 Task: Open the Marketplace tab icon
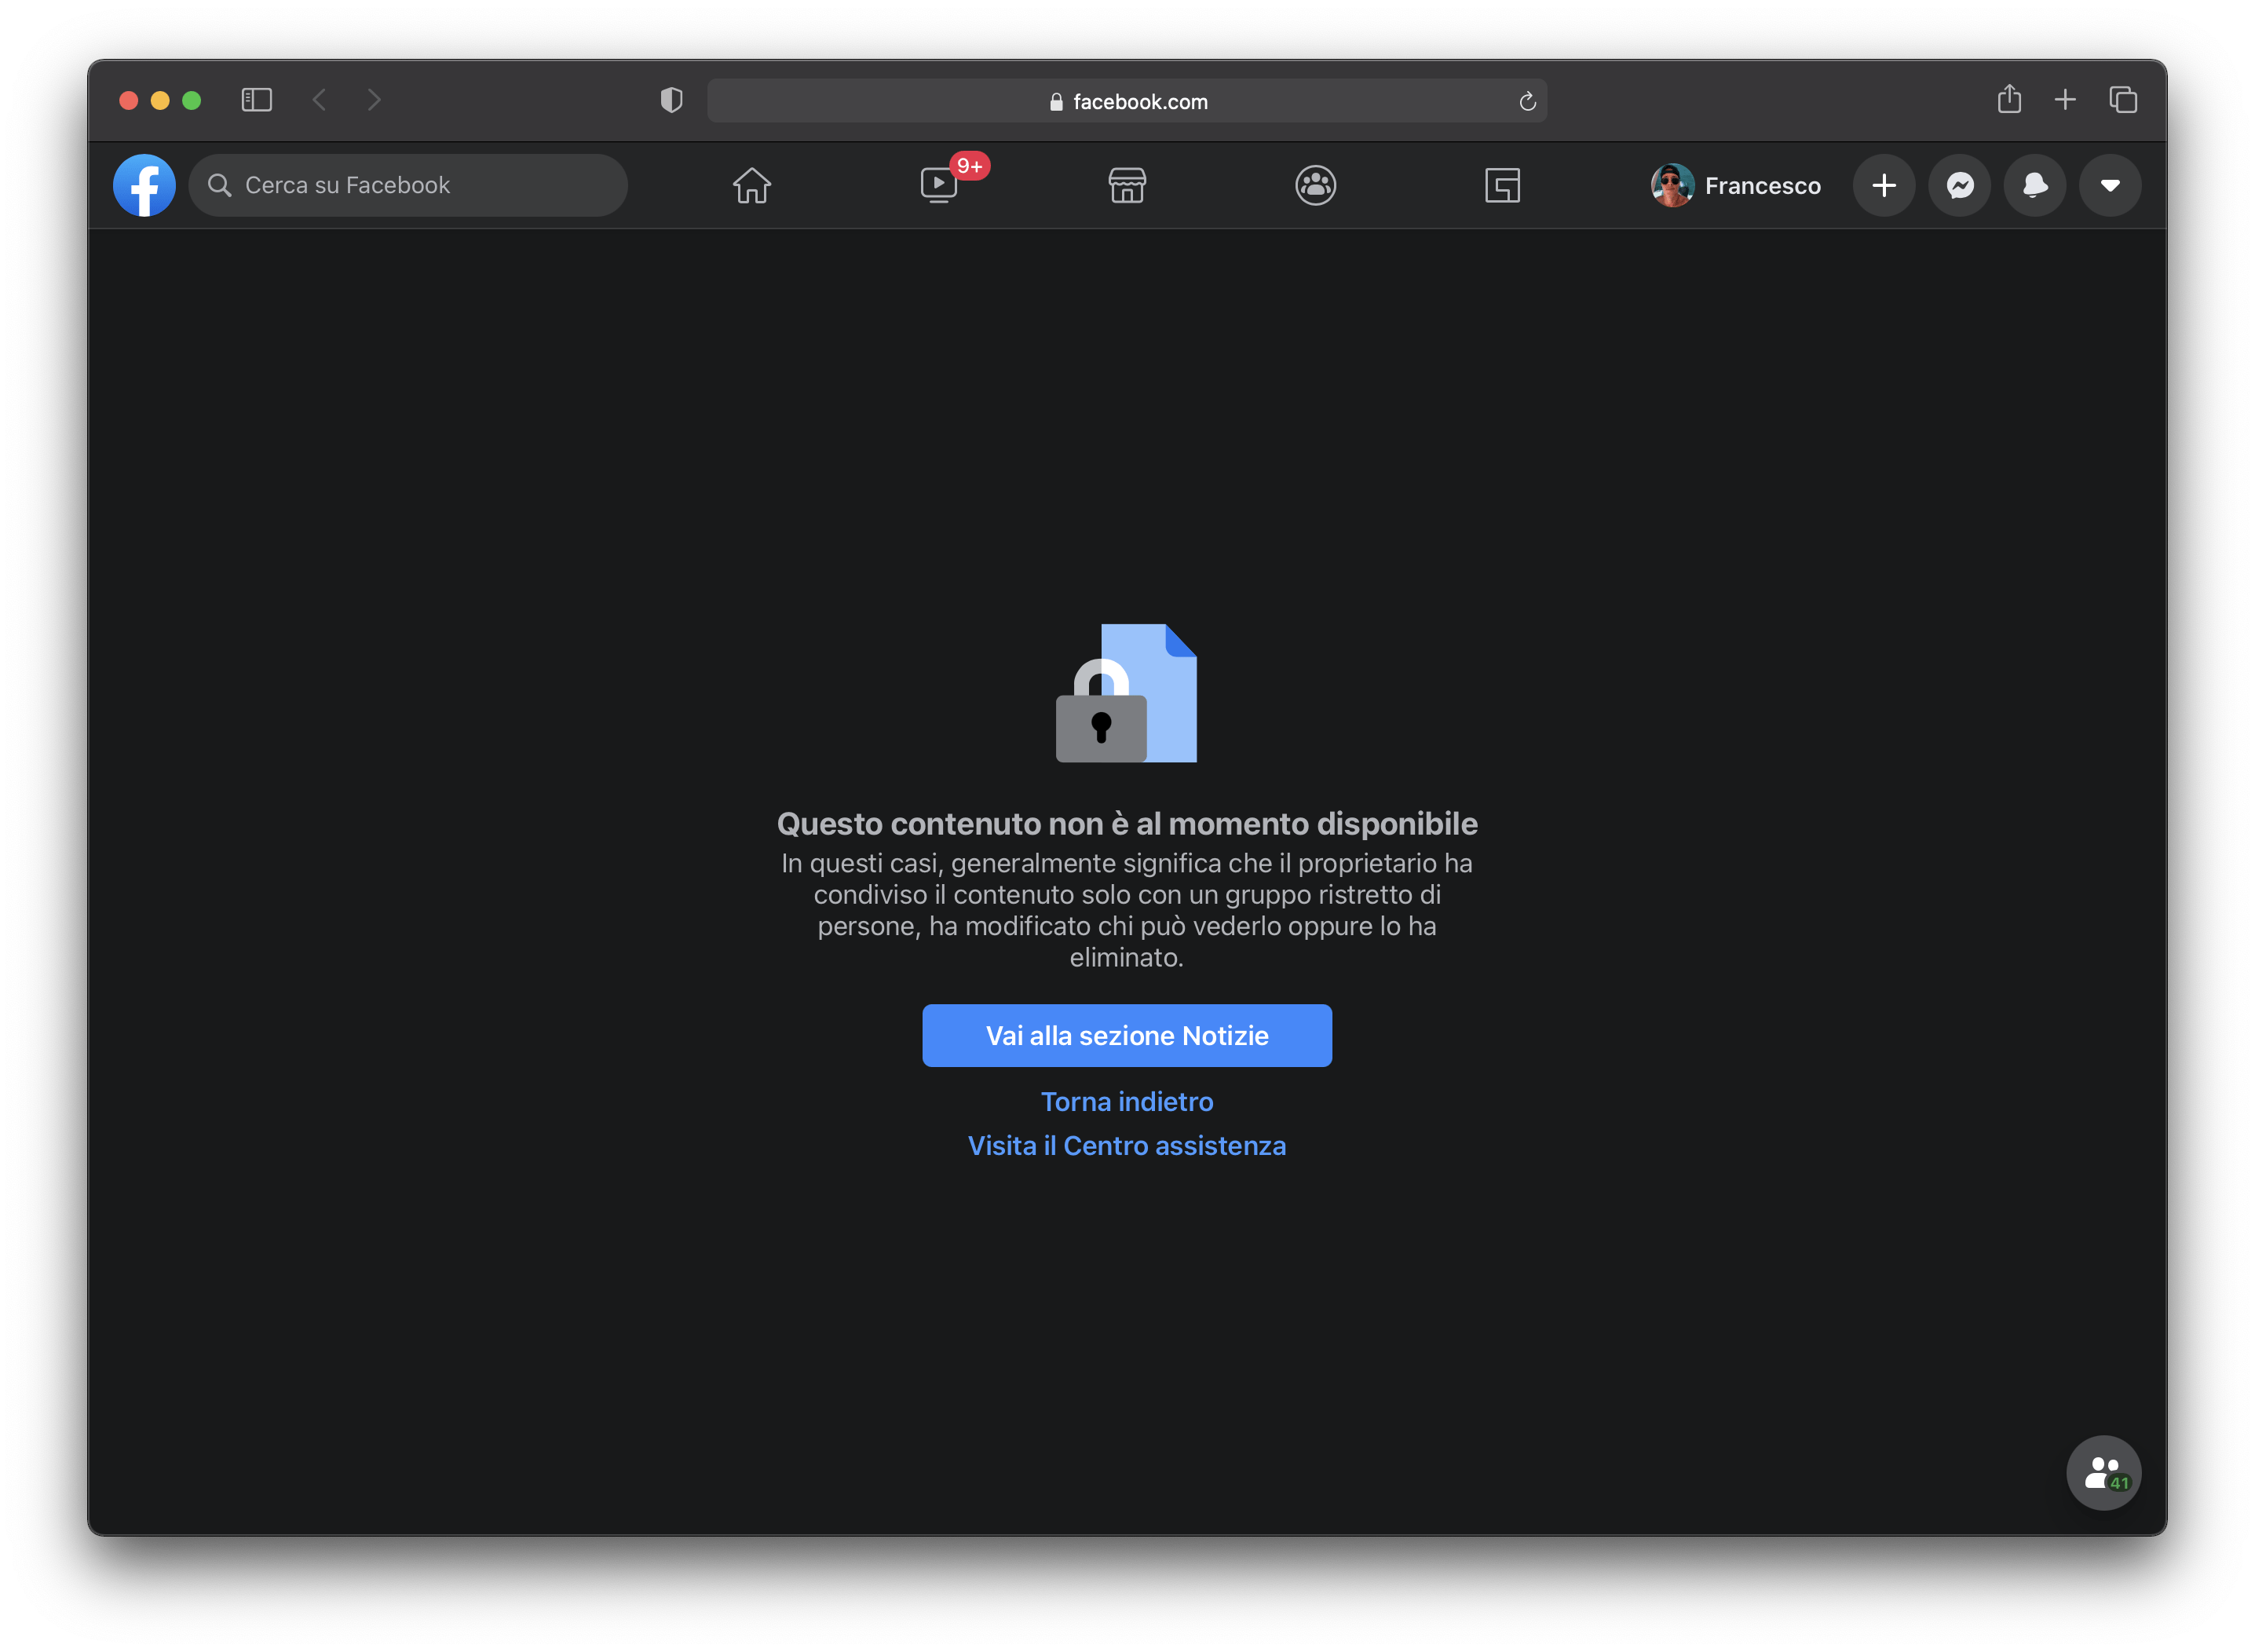pos(1127,185)
